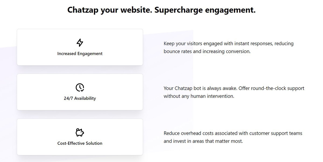Click the phrase "human intervention."
This screenshot has height=162, width=323.
coord(212,96)
